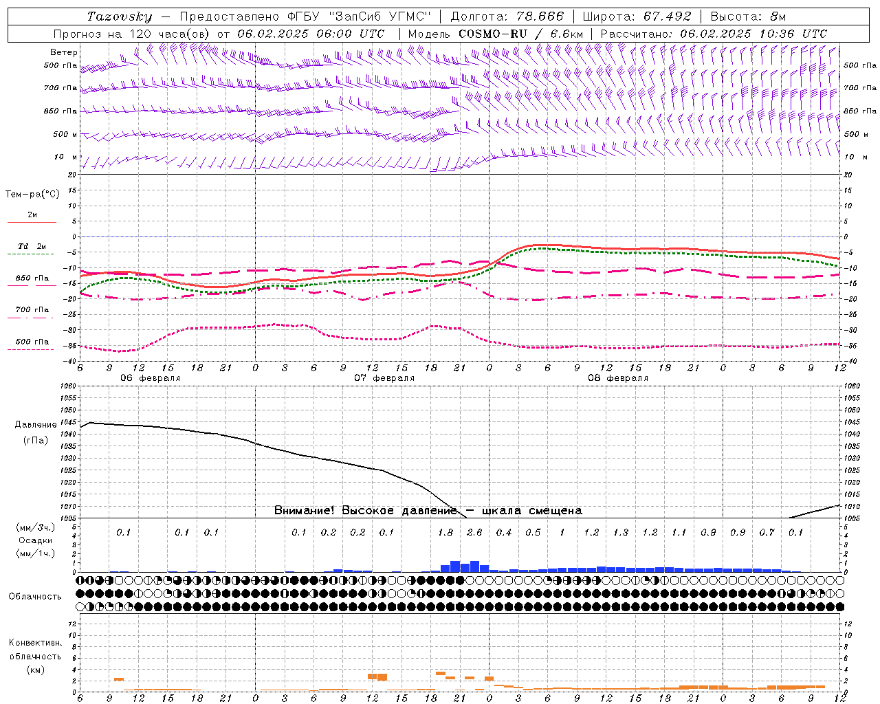880x704 pixels.
Task: Click the (мм/1ч.) units label
Action: [35, 553]
